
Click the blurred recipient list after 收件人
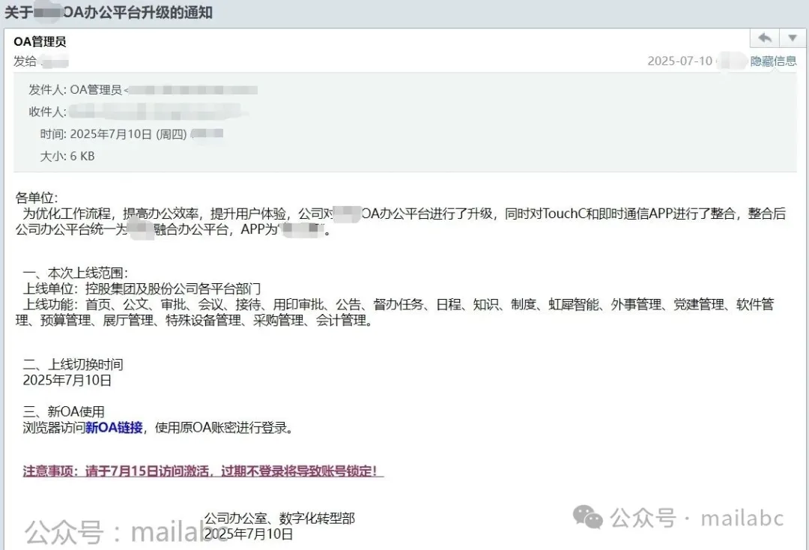click(x=155, y=112)
